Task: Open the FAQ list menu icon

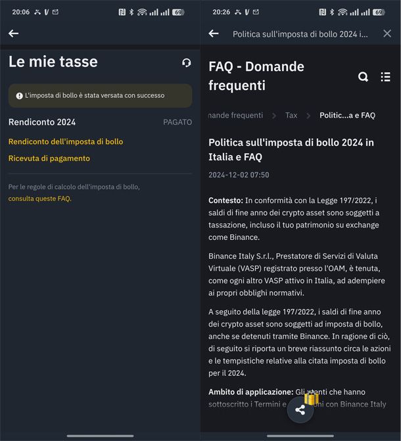Action: pyautogui.click(x=385, y=77)
